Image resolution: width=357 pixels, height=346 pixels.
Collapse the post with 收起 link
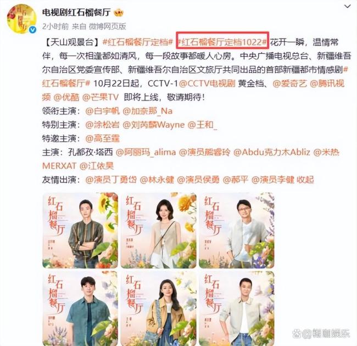(x=305, y=180)
